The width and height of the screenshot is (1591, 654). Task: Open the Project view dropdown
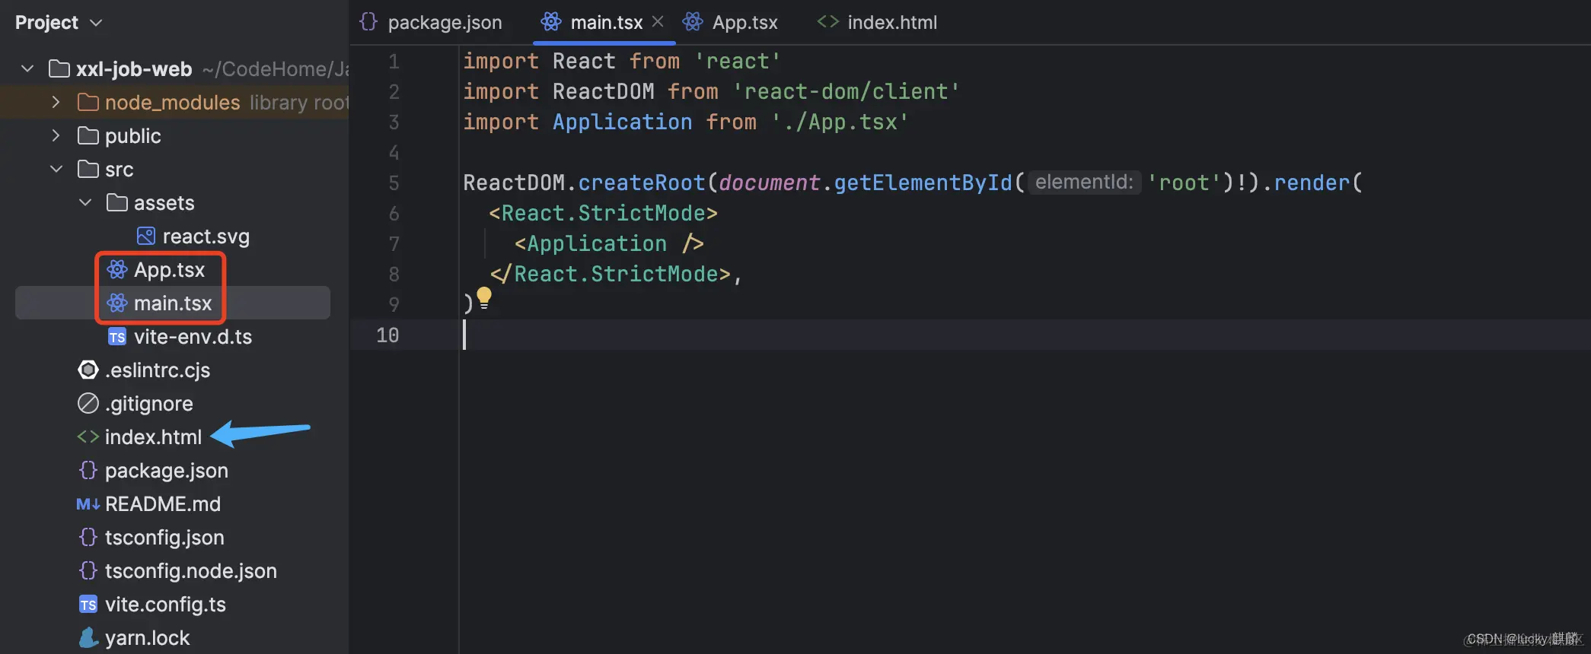(x=59, y=23)
